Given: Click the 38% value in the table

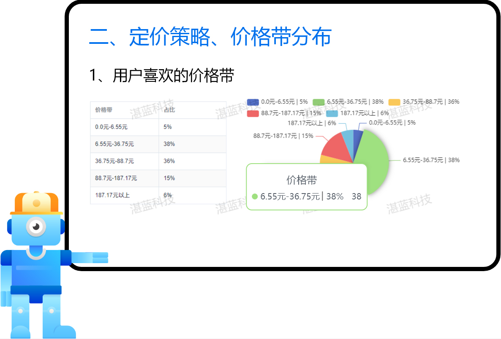Looking at the screenshot, I should [169, 144].
